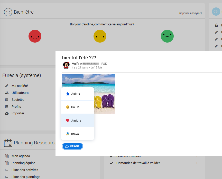Open Demandes de travail à valider

pyautogui.click(x=138, y=163)
